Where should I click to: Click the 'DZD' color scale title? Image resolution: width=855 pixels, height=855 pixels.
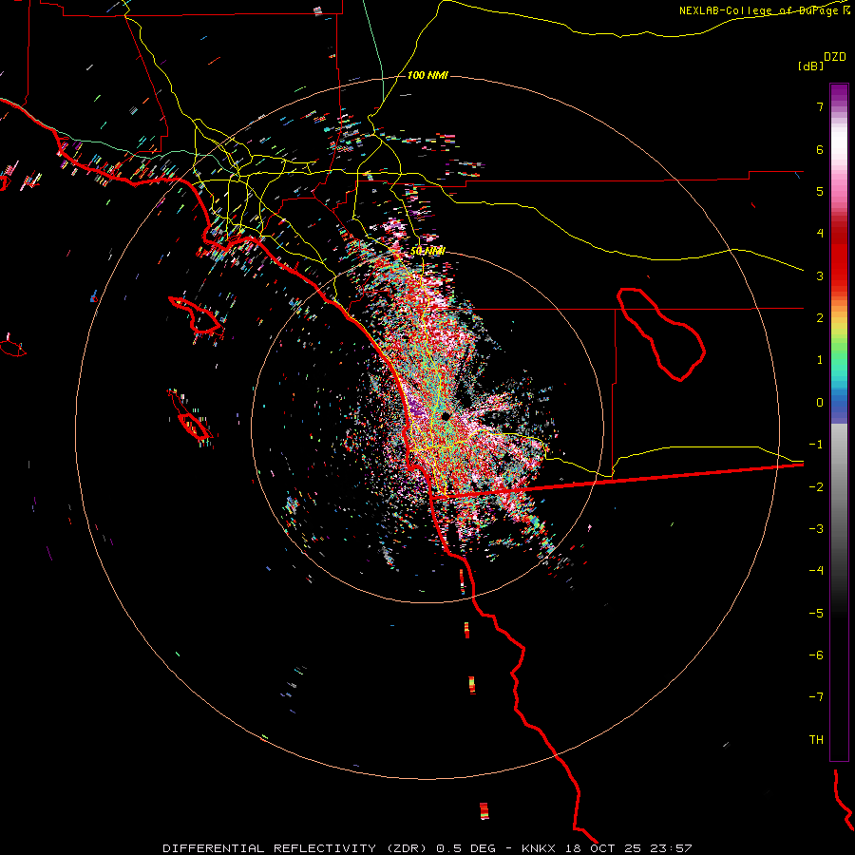[x=835, y=57]
